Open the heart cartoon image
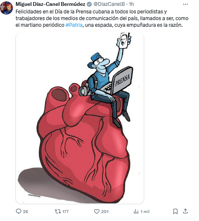The image size is (199, 221). 80,118
